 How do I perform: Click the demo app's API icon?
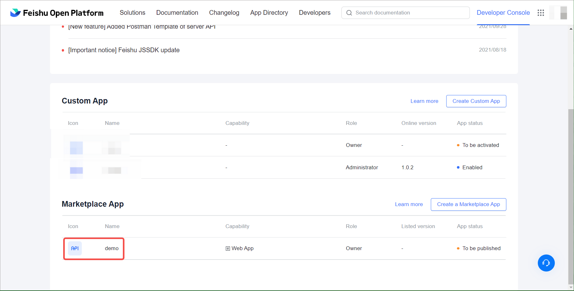(x=75, y=248)
